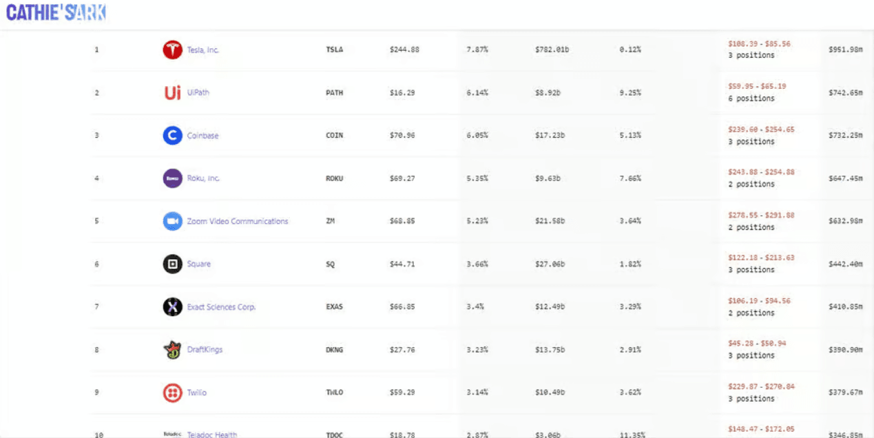874x438 pixels.
Task: Click the 11.35% ownership value for Teladoc
Action: 632,435
